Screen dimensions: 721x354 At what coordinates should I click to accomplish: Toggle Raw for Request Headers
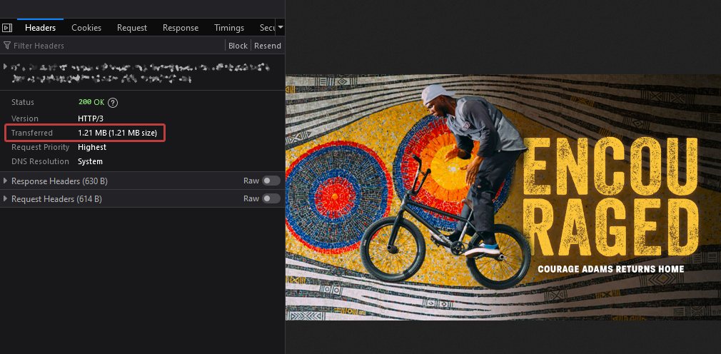click(271, 198)
